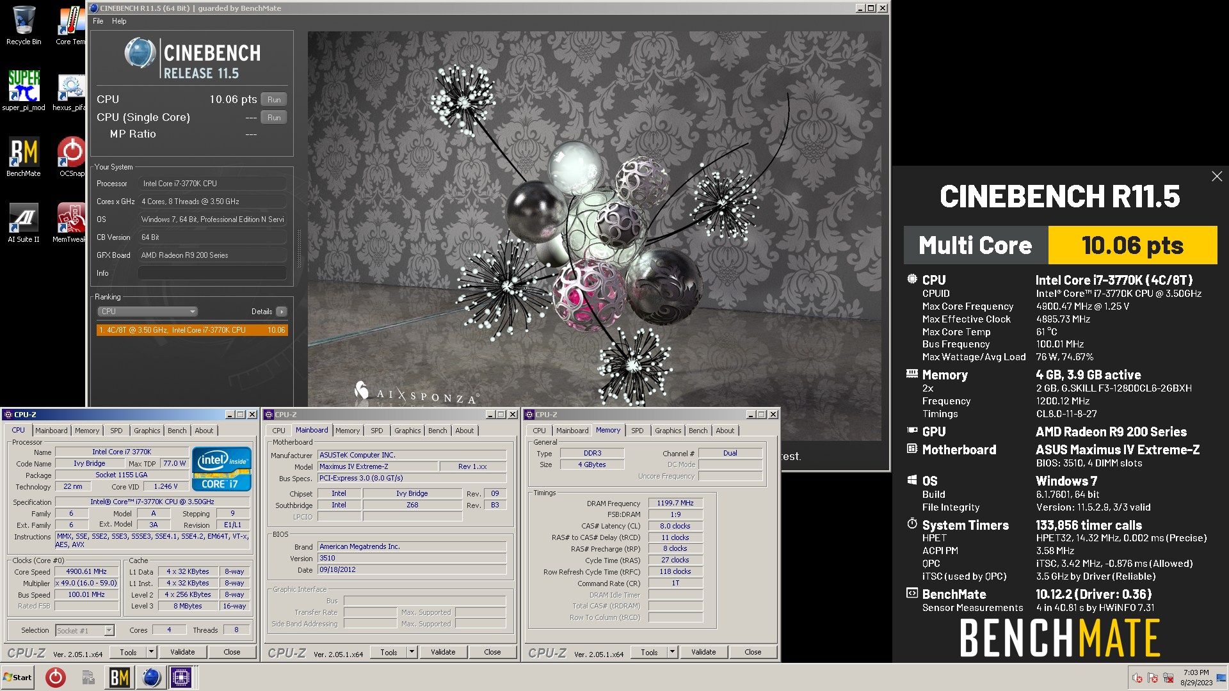
Task: Click Validate in the first CPU-Z window
Action: point(182,652)
